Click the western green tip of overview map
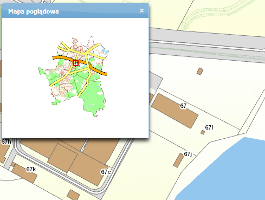Screen dimensions: 265x200 (41, 70)
